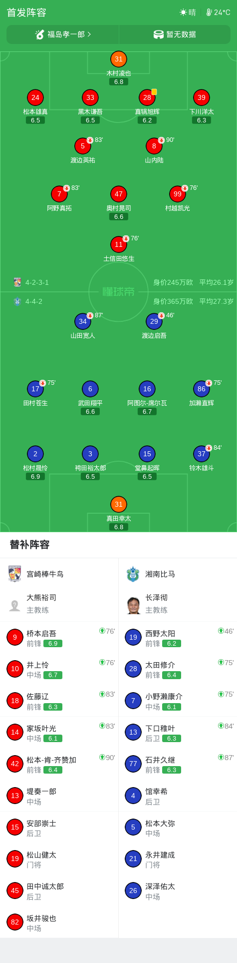The height and width of the screenshot is (963, 237).
Task: Open the 替补阵容 section header
Action: click(x=29, y=545)
